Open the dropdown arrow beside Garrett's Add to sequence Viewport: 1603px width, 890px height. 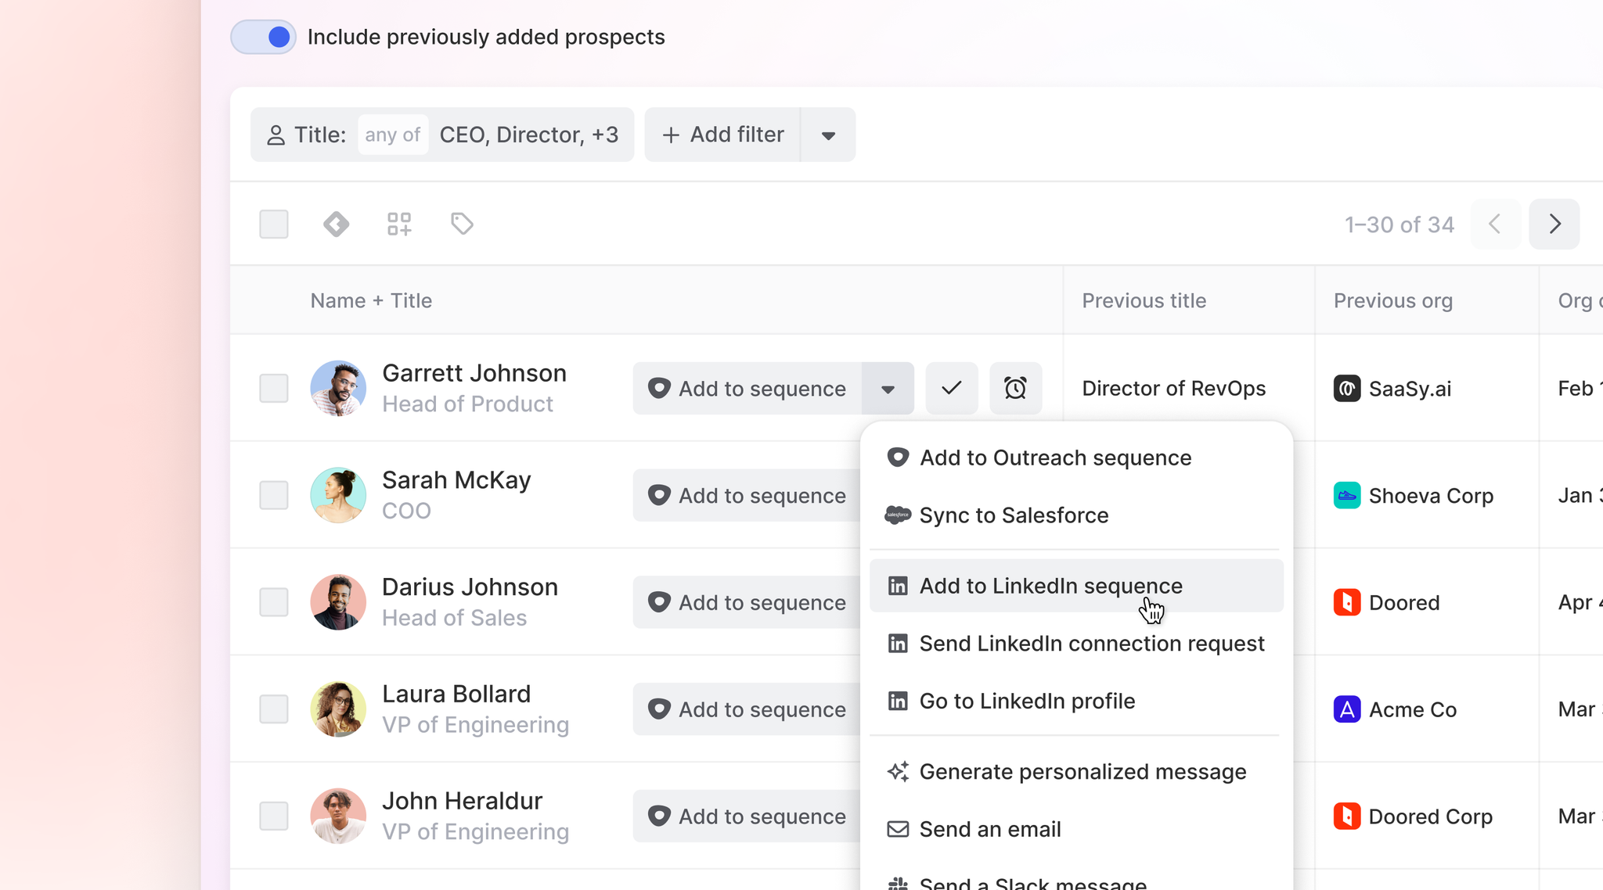click(888, 389)
